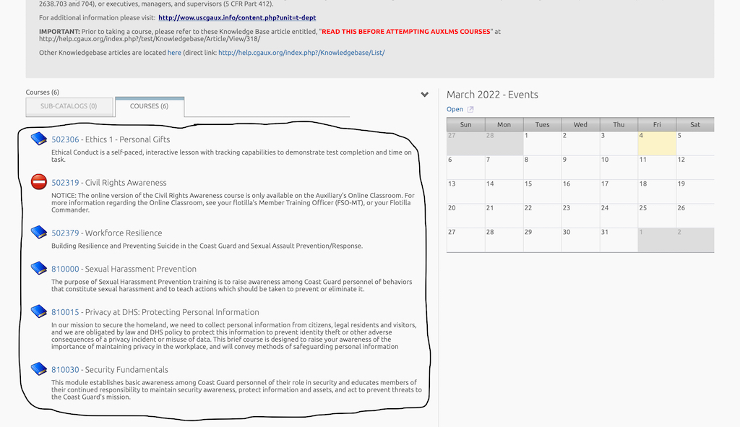Collapse the courses panel with the chevron arrow

425,95
